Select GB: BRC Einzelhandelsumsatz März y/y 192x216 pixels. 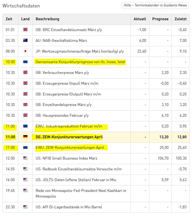point(69,30)
